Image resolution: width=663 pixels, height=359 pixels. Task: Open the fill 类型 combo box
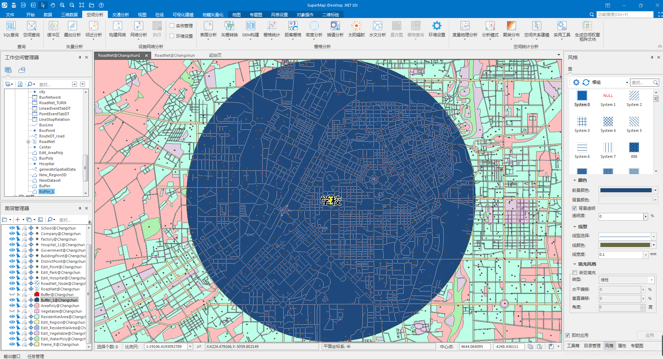(627, 280)
